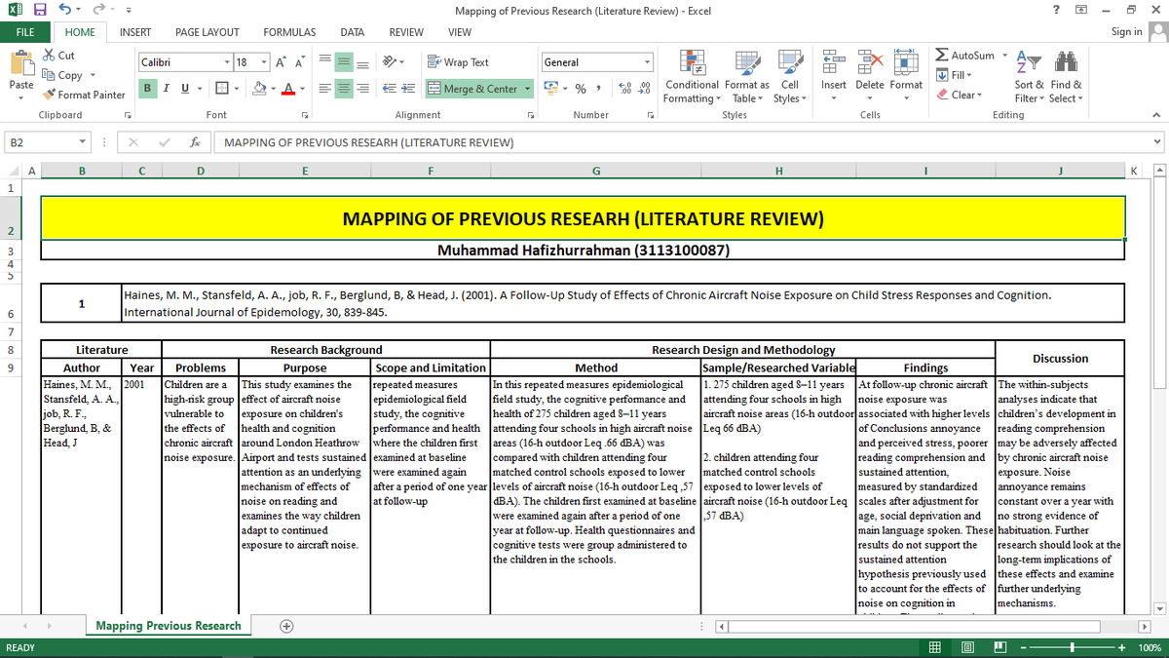Click Decrease Decimal icon
Viewport: 1169px width, 658px height.
point(644,89)
